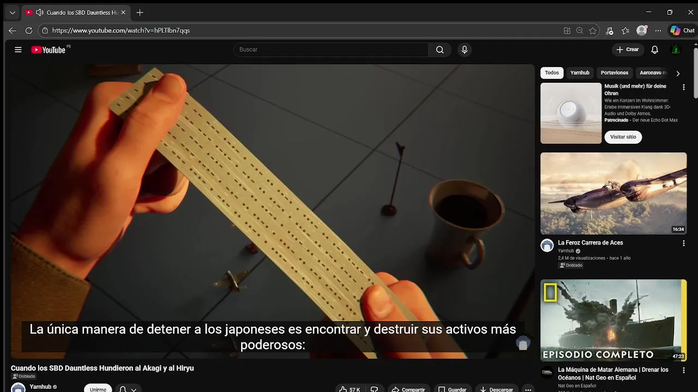Viewport: 698px width, 392px height.
Task: Go to YouTube home via logo
Action: pos(48,50)
